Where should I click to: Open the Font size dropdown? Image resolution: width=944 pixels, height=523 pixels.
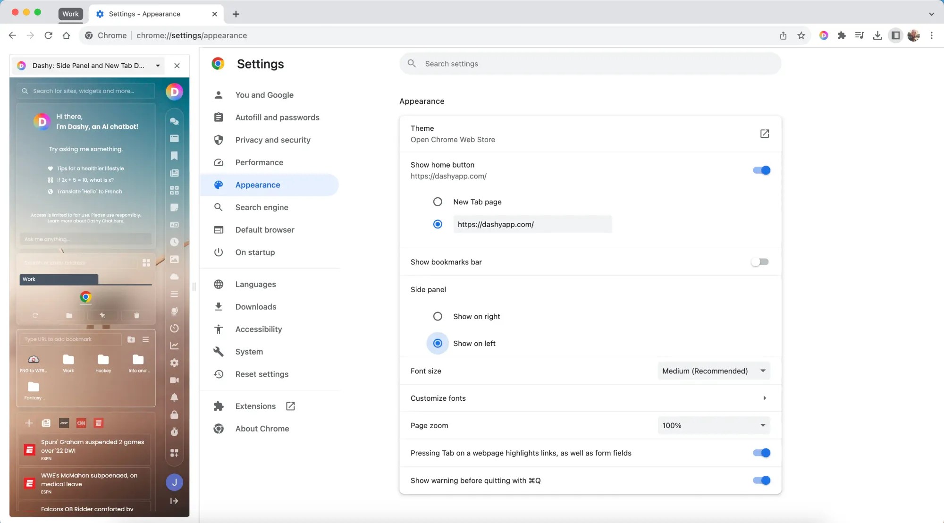713,371
